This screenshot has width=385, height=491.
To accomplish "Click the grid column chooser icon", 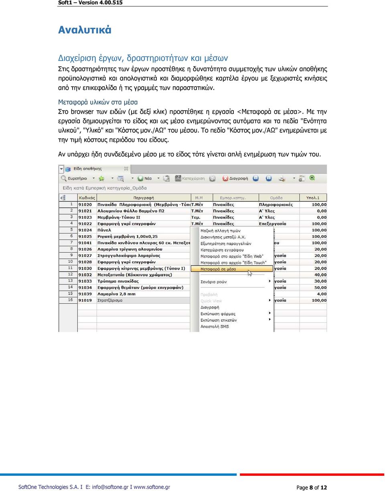I will [x=63, y=198].
